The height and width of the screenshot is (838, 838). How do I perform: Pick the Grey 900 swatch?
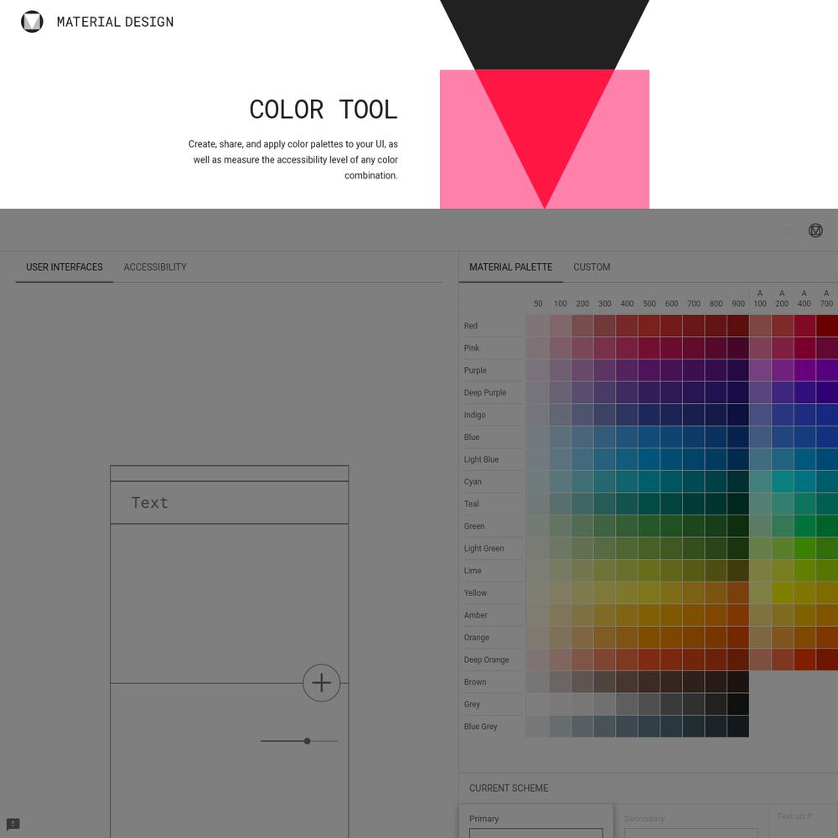point(738,705)
